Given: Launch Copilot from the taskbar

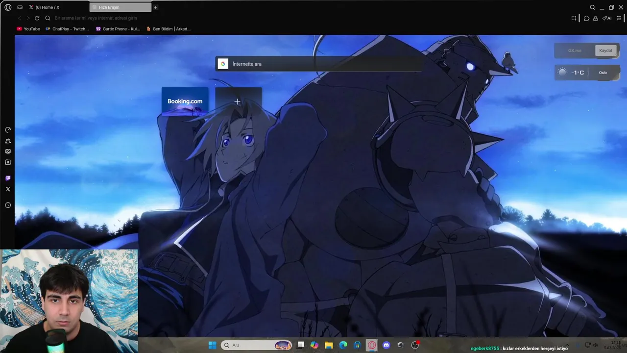Looking at the screenshot, I should pyautogui.click(x=314, y=345).
